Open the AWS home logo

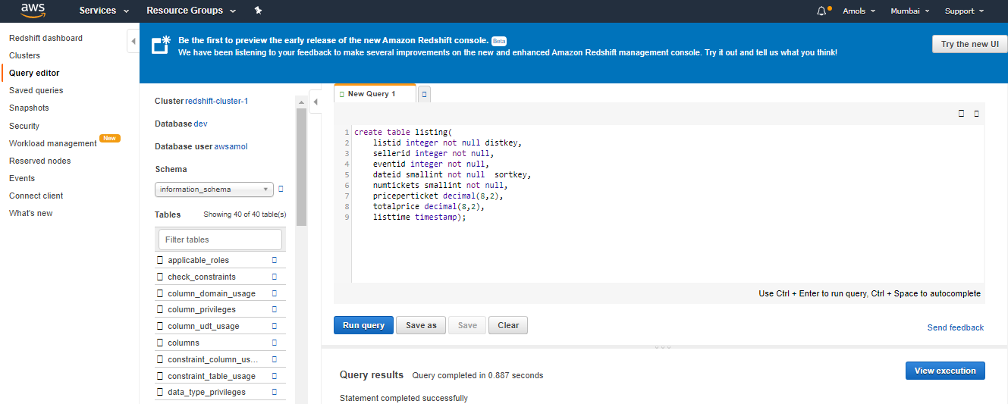point(33,11)
